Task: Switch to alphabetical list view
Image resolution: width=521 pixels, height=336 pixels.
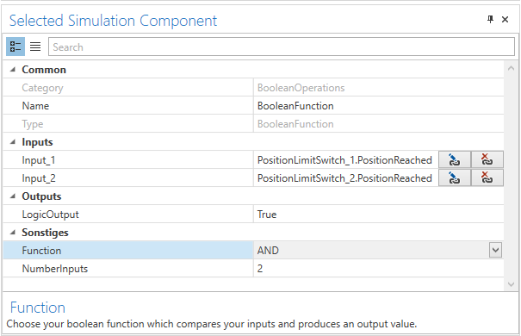Action: pos(35,47)
